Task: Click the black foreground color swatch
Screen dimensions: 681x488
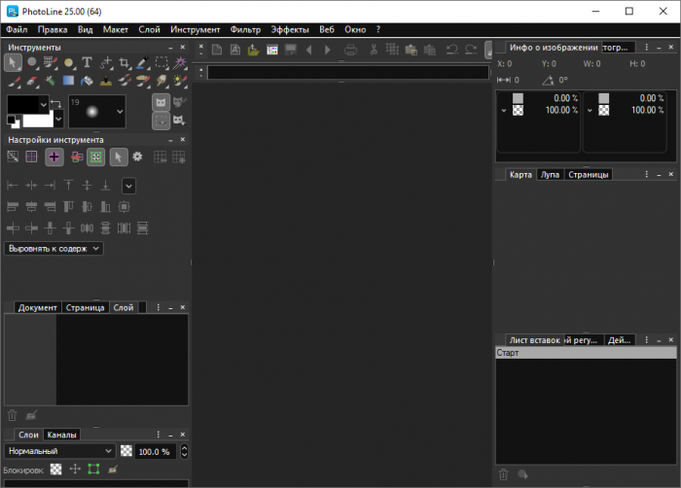Action: (22, 103)
